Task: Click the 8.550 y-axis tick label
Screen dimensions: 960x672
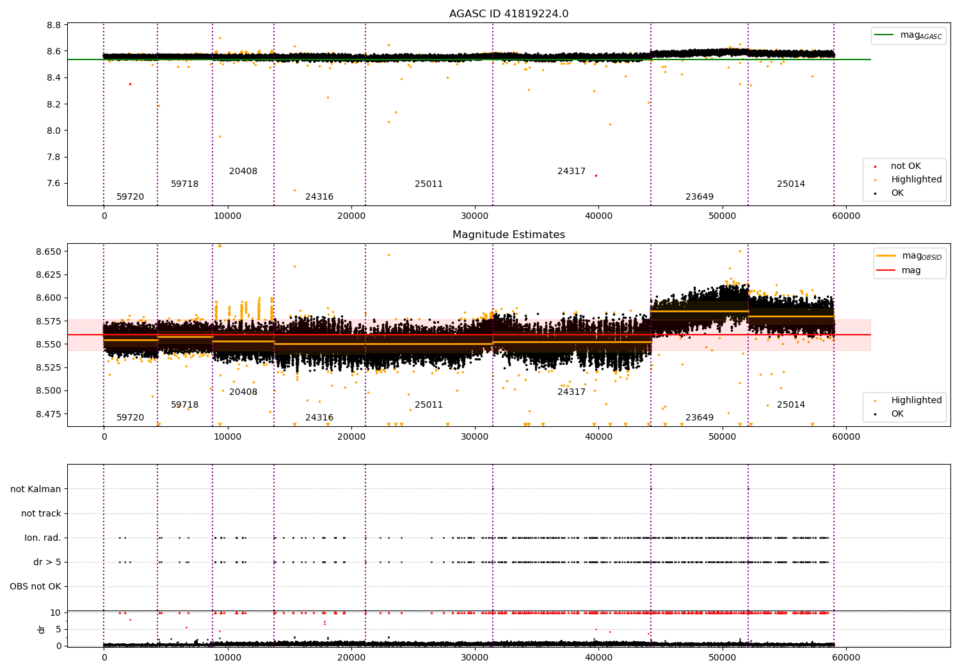Action: (49, 344)
